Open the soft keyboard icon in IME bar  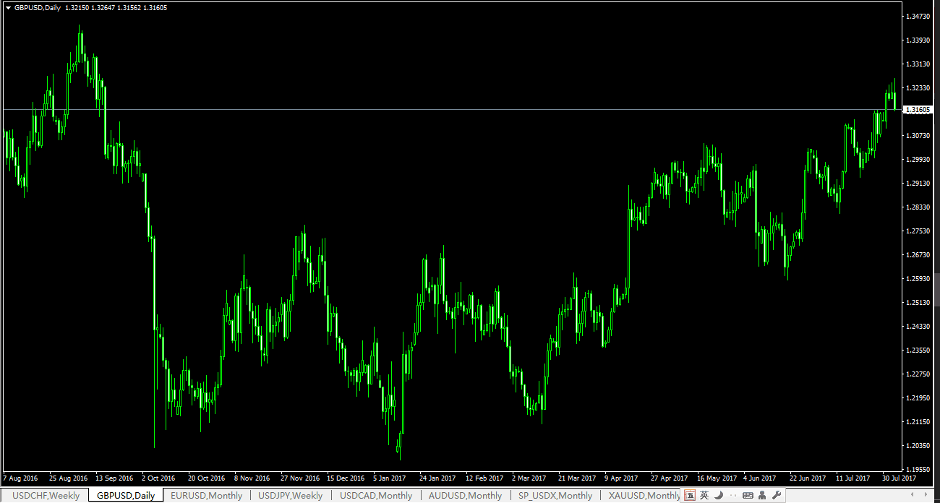click(748, 495)
